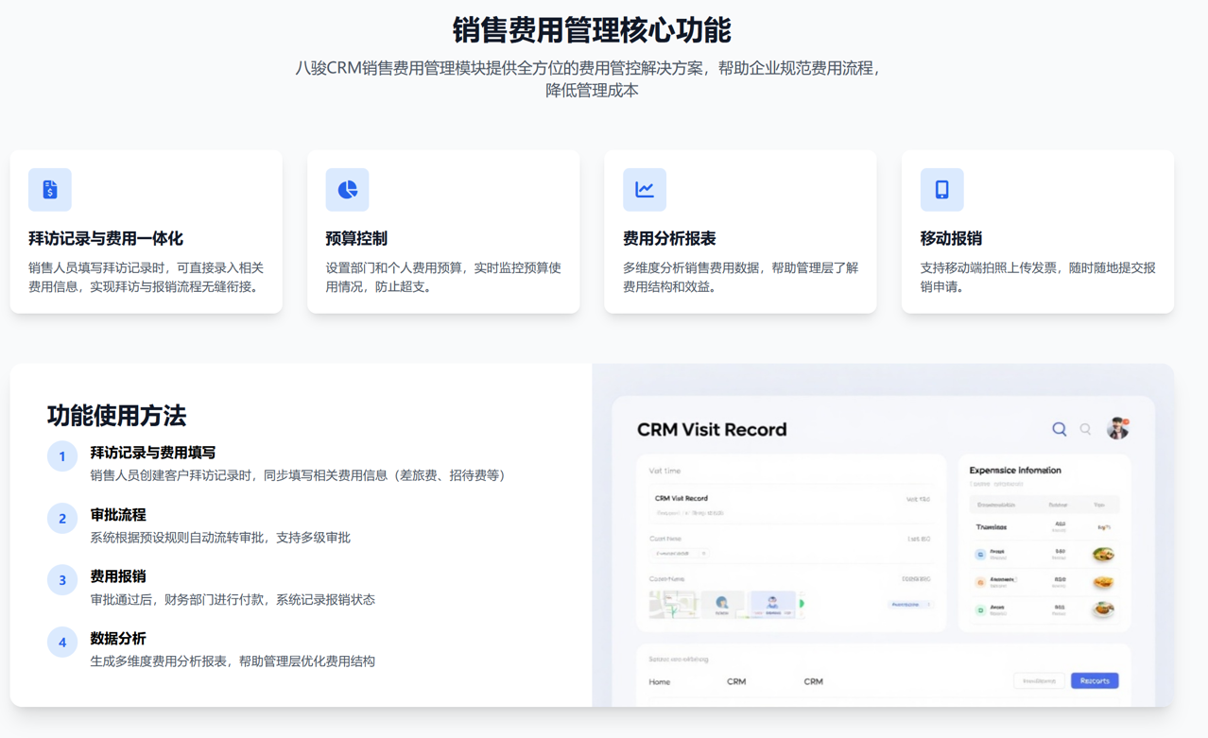Click the 拜访记录与费用填写 step heading
The width and height of the screenshot is (1208, 738).
pyautogui.click(x=153, y=453)
